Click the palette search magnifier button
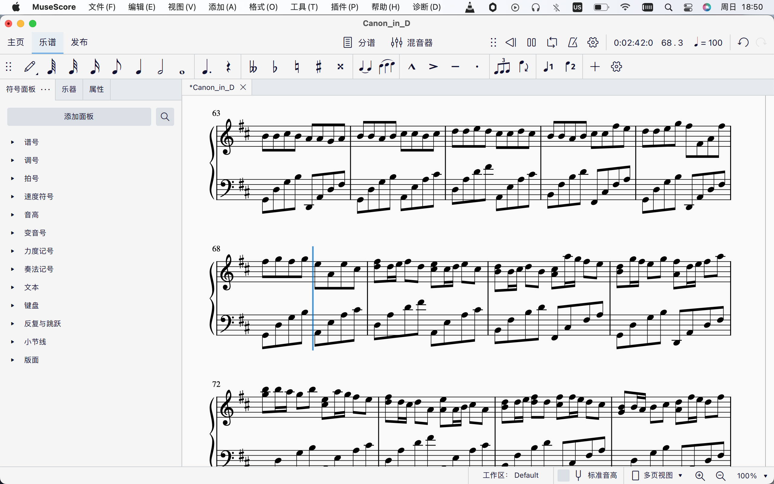774x484 pixels. [x=165, y=116]
